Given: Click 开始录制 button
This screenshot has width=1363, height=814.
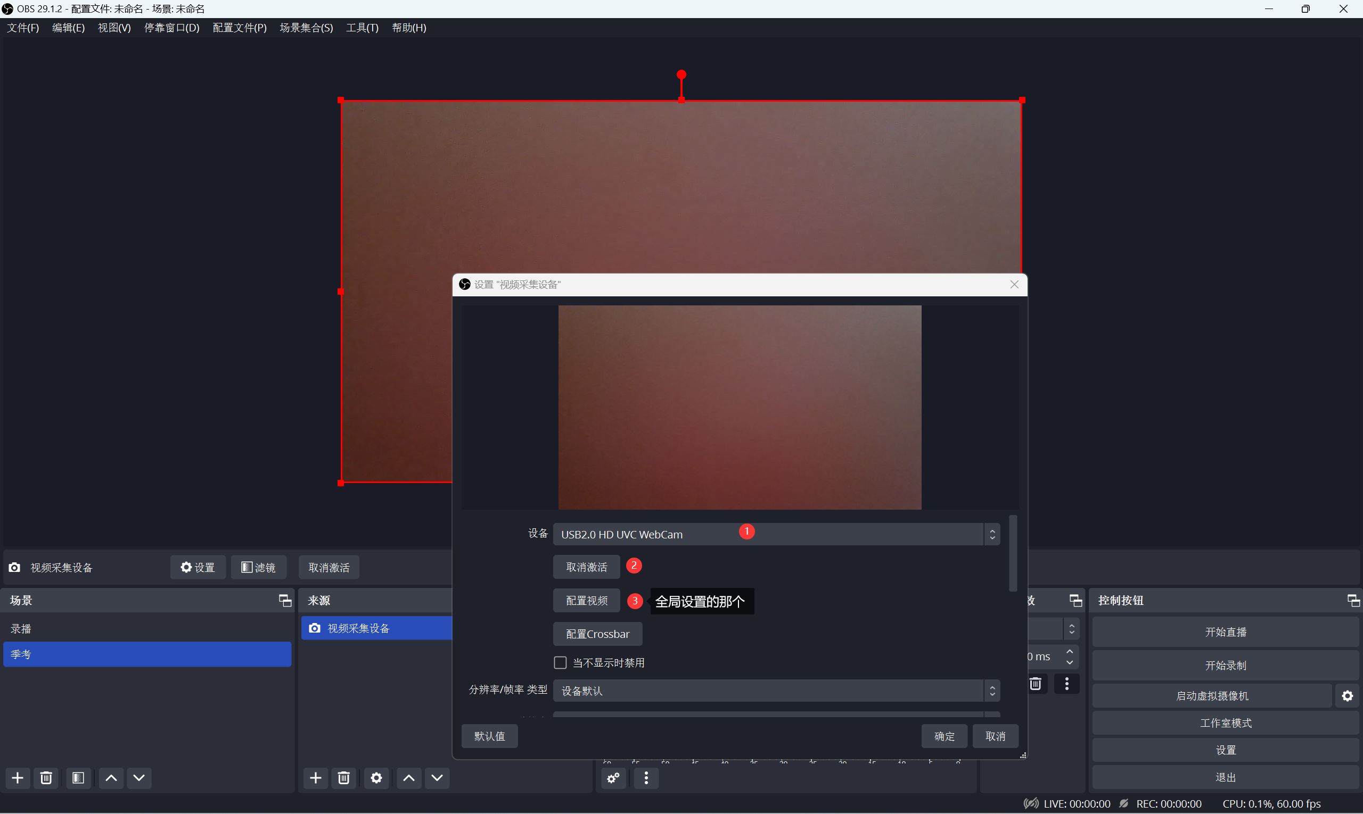Looking at the screenshot, I should tap(1225, 666).
